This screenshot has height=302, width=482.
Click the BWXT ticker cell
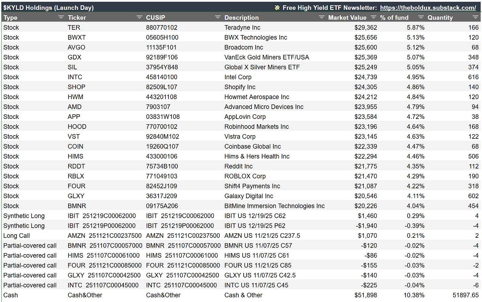(77, 37)
